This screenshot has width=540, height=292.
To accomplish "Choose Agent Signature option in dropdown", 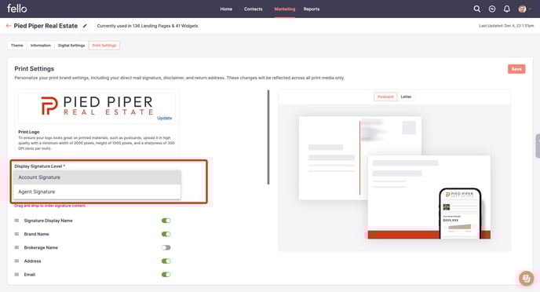I will pyautogui.click(x=97, y=192).
